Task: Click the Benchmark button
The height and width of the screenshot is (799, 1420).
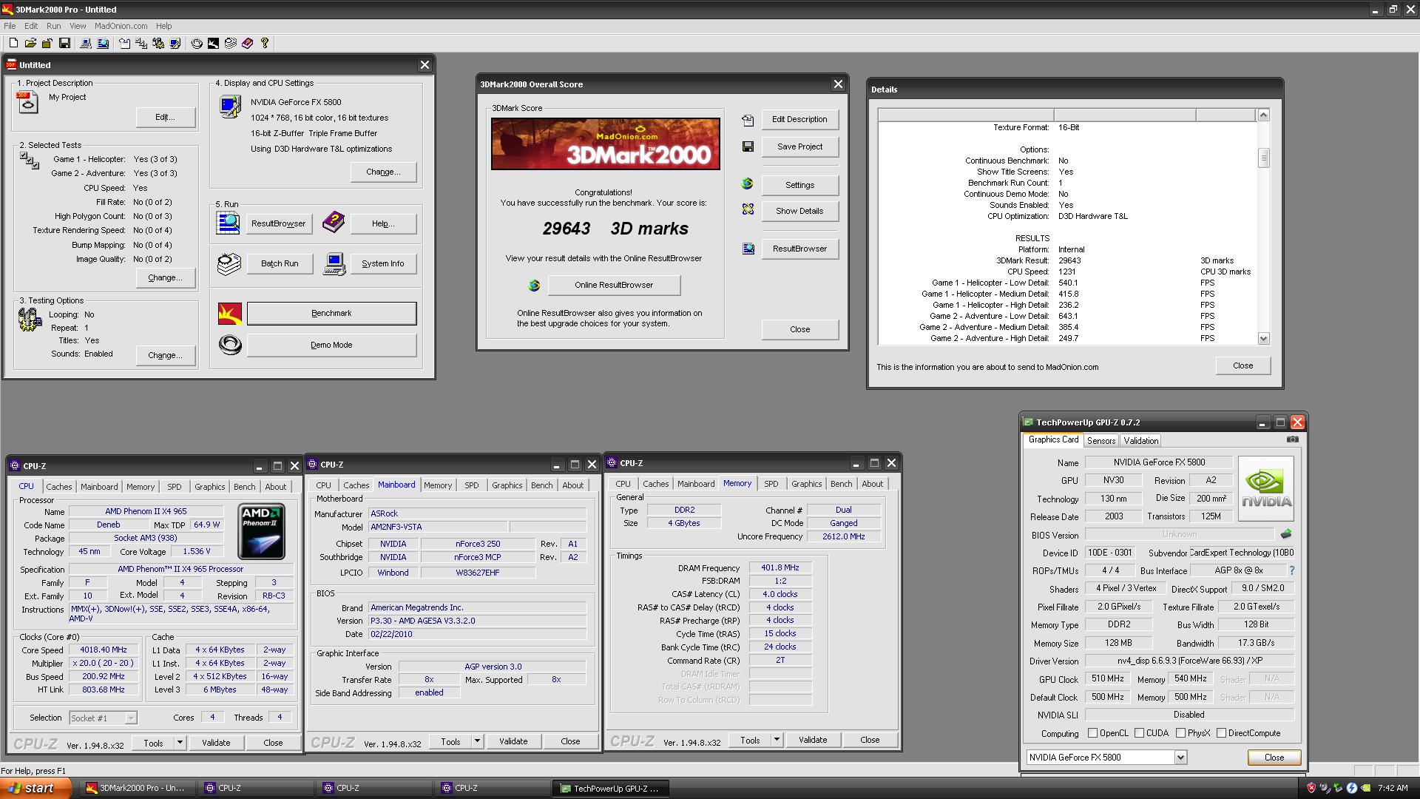Action: click(331, 313)
